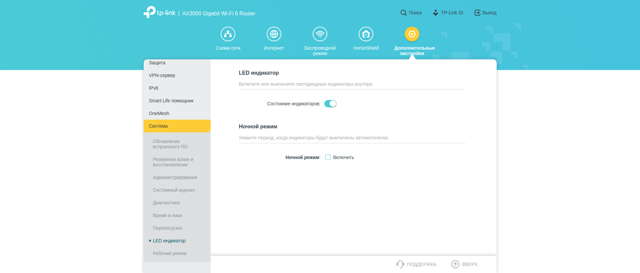Open the Network Map (Схема сети) icon
The height and width of the screenshot is (273, 640).
click(x=228, y=34)
